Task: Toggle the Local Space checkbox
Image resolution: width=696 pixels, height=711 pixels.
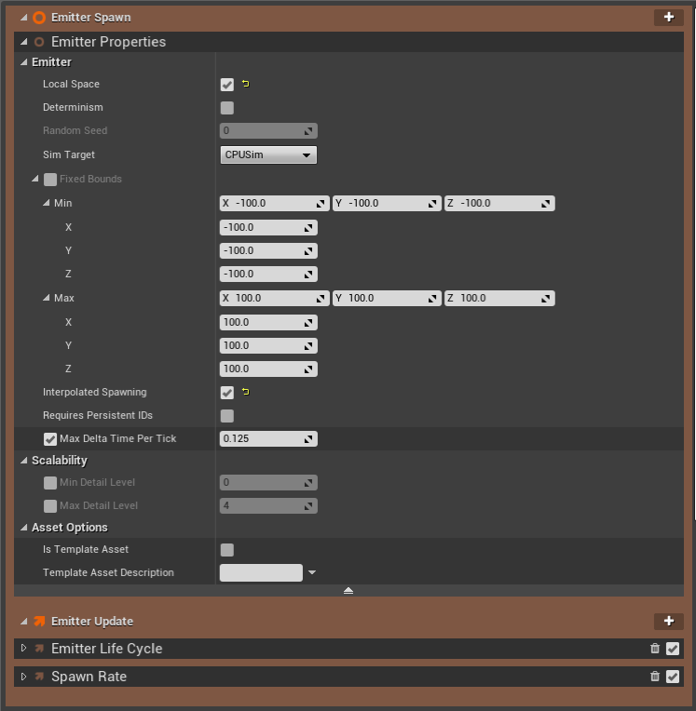Action: [227, 85]
